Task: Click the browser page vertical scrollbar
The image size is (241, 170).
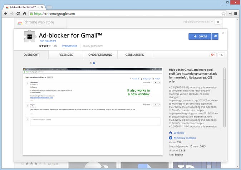Action: click(x=238, y=93)
